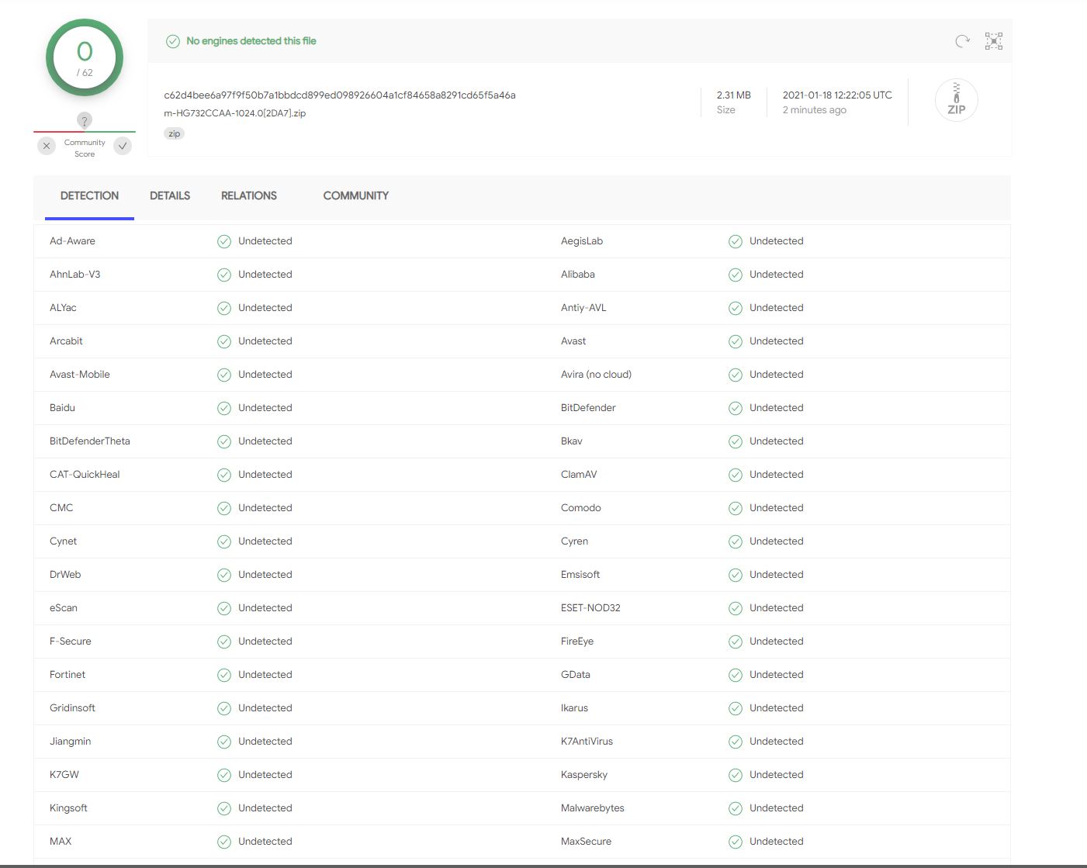Screen dimensions: 1087x868
Task: Click the Cynet engine name
Action: (x=63, y=541)
